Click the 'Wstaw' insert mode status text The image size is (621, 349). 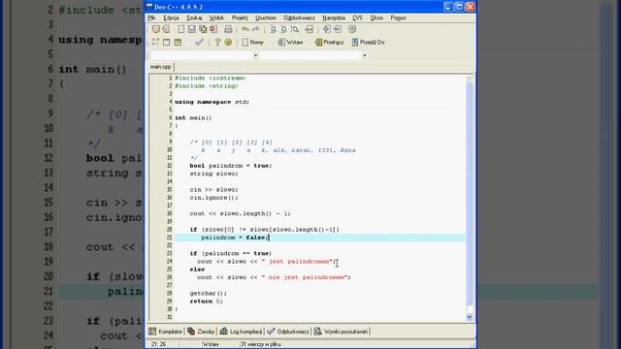pos(211,344)
